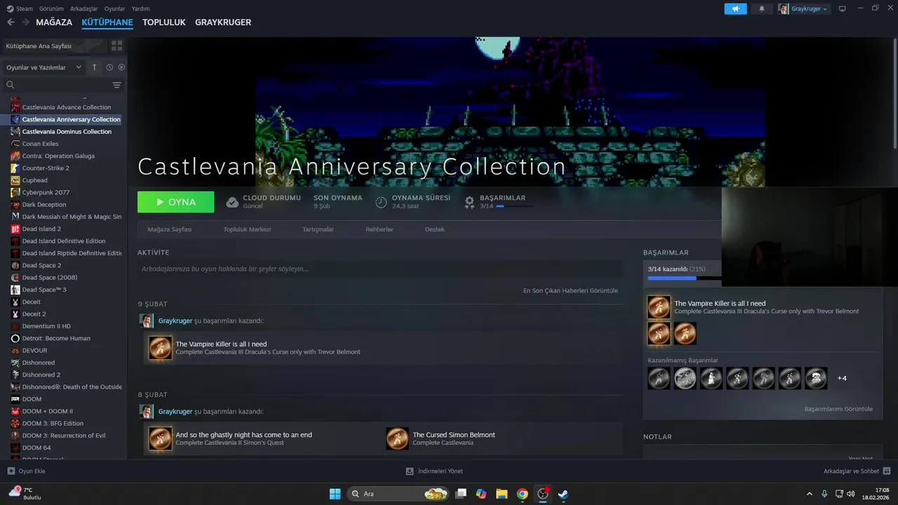Open Destek link
898x505 pixels.
click(x=434, y=229)
